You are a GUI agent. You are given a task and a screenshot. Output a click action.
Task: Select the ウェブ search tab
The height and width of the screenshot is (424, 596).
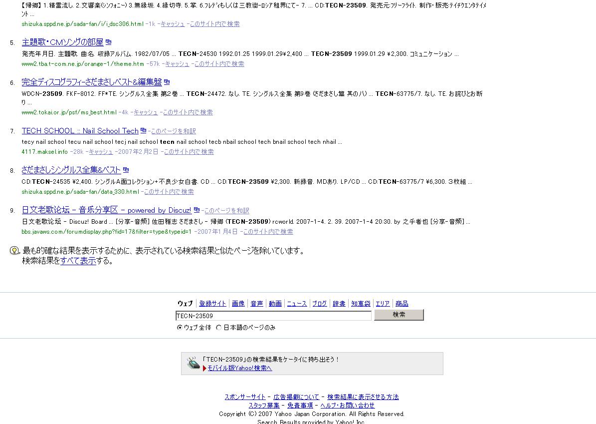(x=185, y=303)
